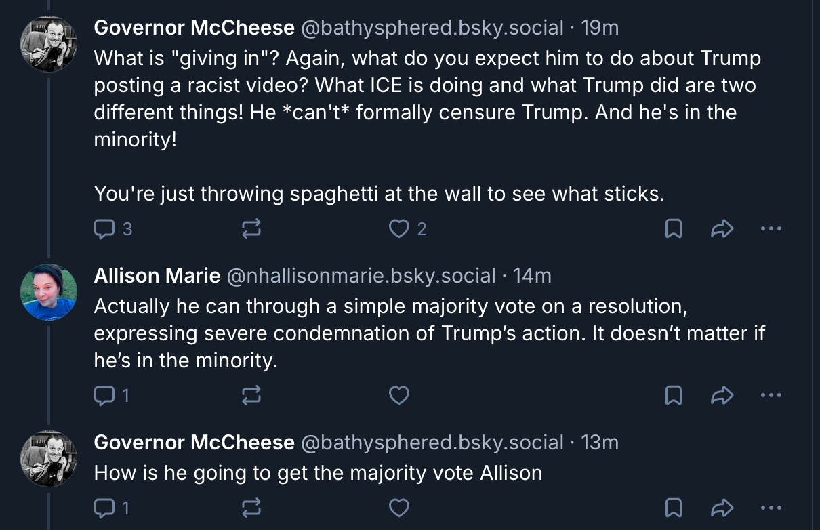Like the 'majority vote Allison' post

tap(399, 507)
